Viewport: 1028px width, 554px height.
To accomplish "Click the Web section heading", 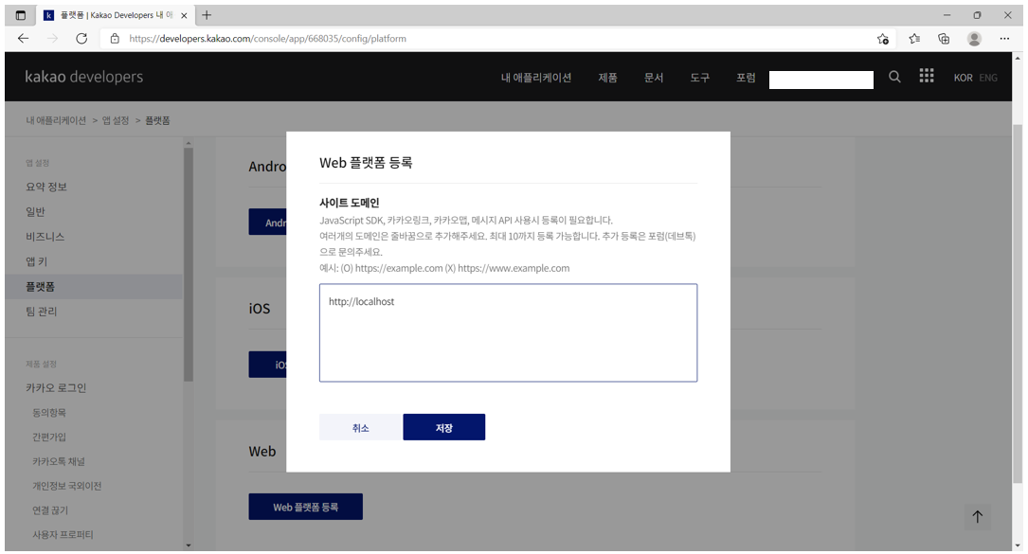I will point(262,451).
